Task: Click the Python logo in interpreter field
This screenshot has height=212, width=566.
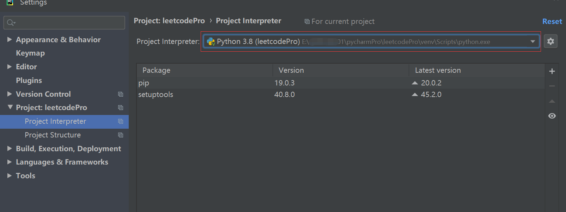Action: pos(211,42)
